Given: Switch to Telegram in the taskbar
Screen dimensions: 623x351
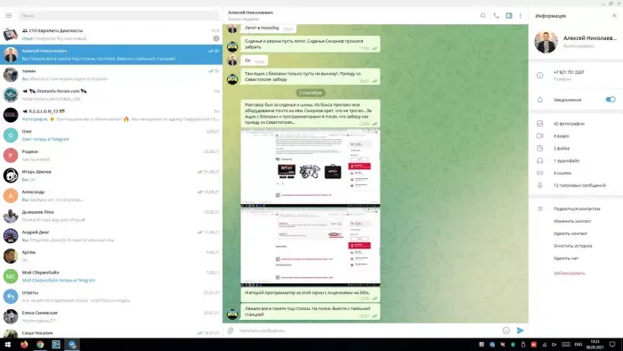Looking at the screenshot, I should [x=72, y=344].
